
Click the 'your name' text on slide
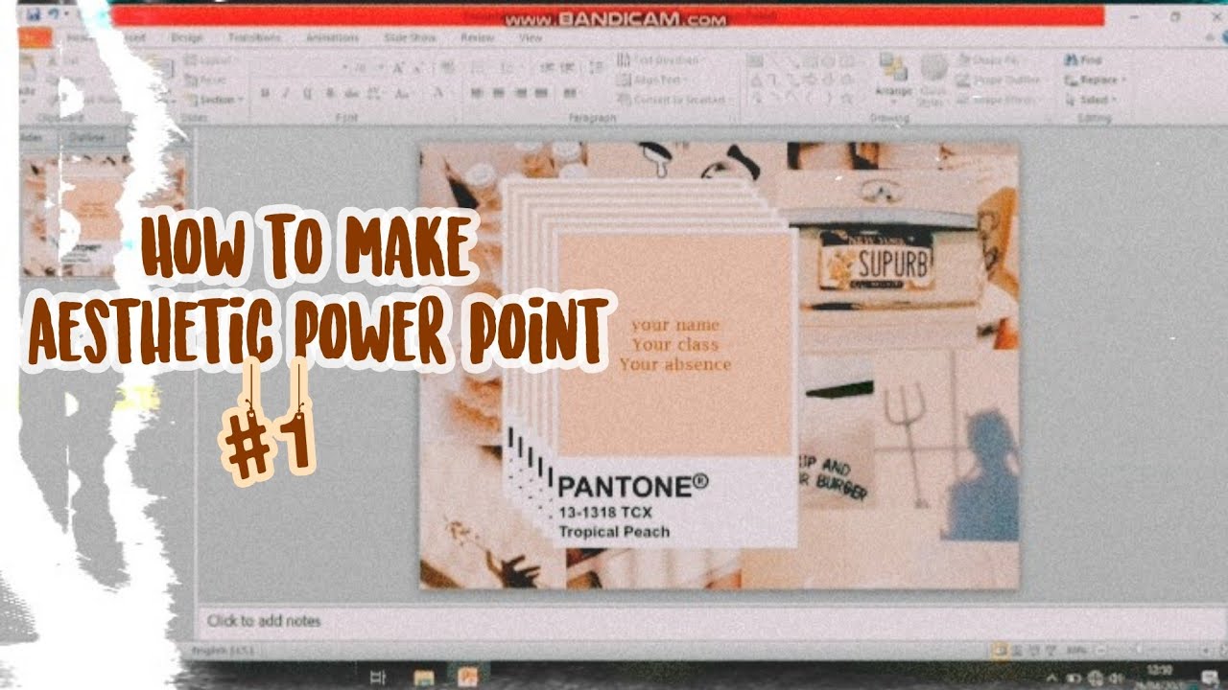coord(675,325)
